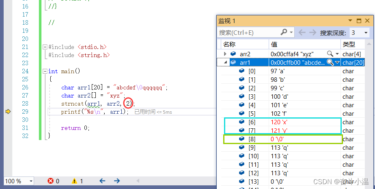
Task: Open the arr2 visualizer dropdown arrow
Action: [337, 54]
